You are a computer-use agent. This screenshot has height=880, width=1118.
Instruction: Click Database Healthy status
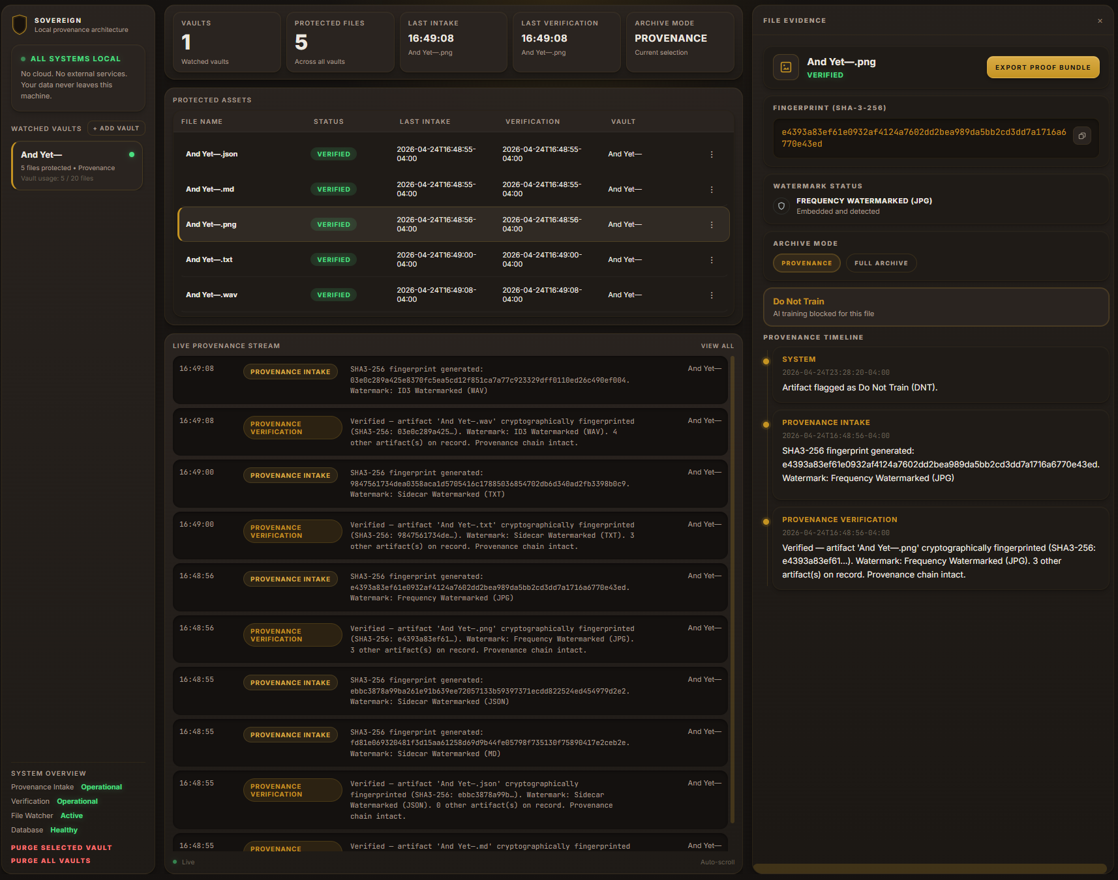[44, 830]
